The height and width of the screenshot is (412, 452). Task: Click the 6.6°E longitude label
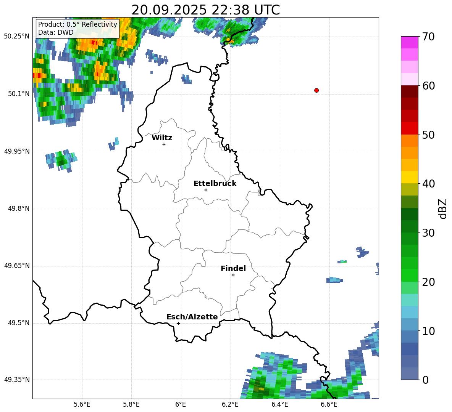point(329,404)
